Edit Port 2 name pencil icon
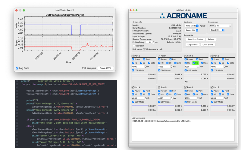 [185, 56]
